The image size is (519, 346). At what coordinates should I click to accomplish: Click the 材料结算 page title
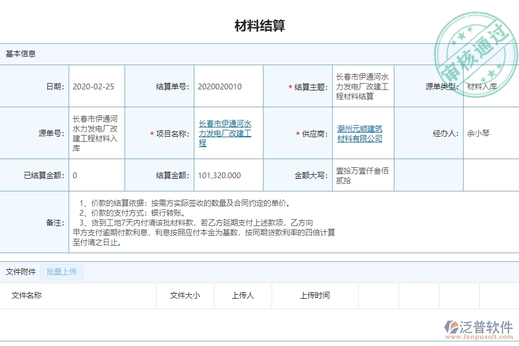pos(259,24)
